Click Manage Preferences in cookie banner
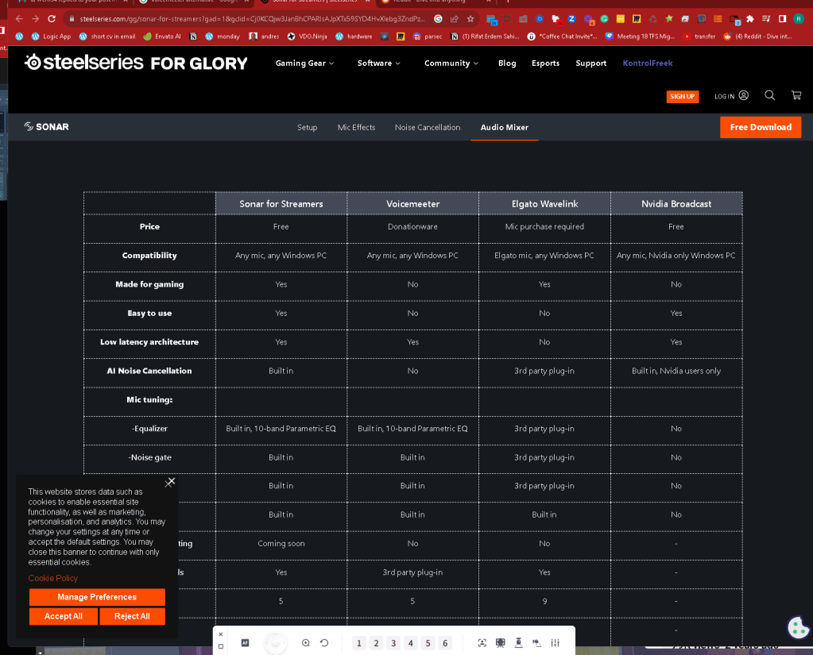 97,597
